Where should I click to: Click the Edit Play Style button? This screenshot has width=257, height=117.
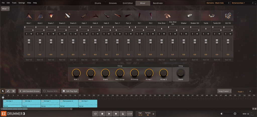point(70,91)
